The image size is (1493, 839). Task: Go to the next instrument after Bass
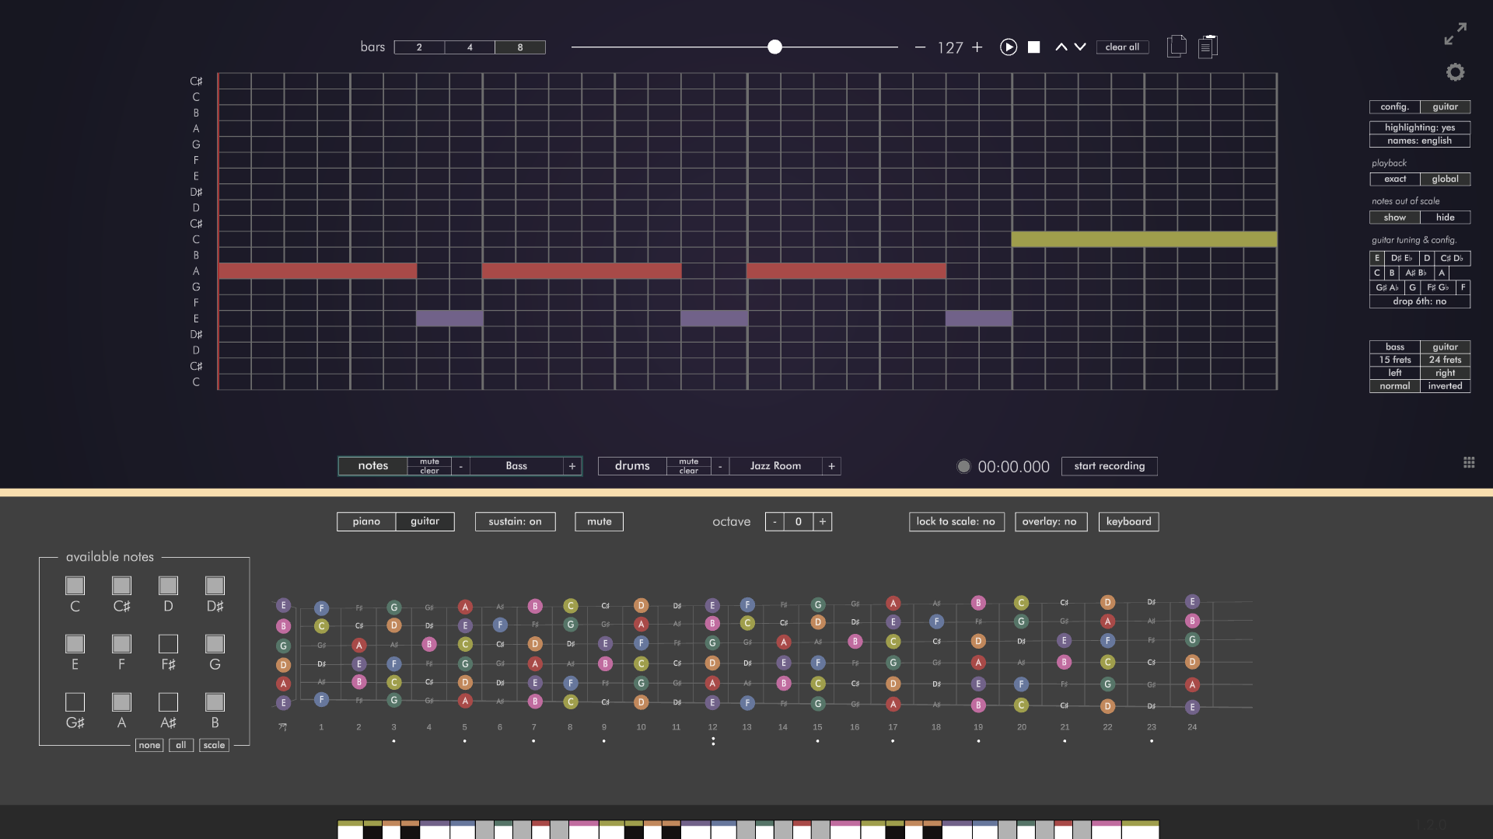click(572, 466)
